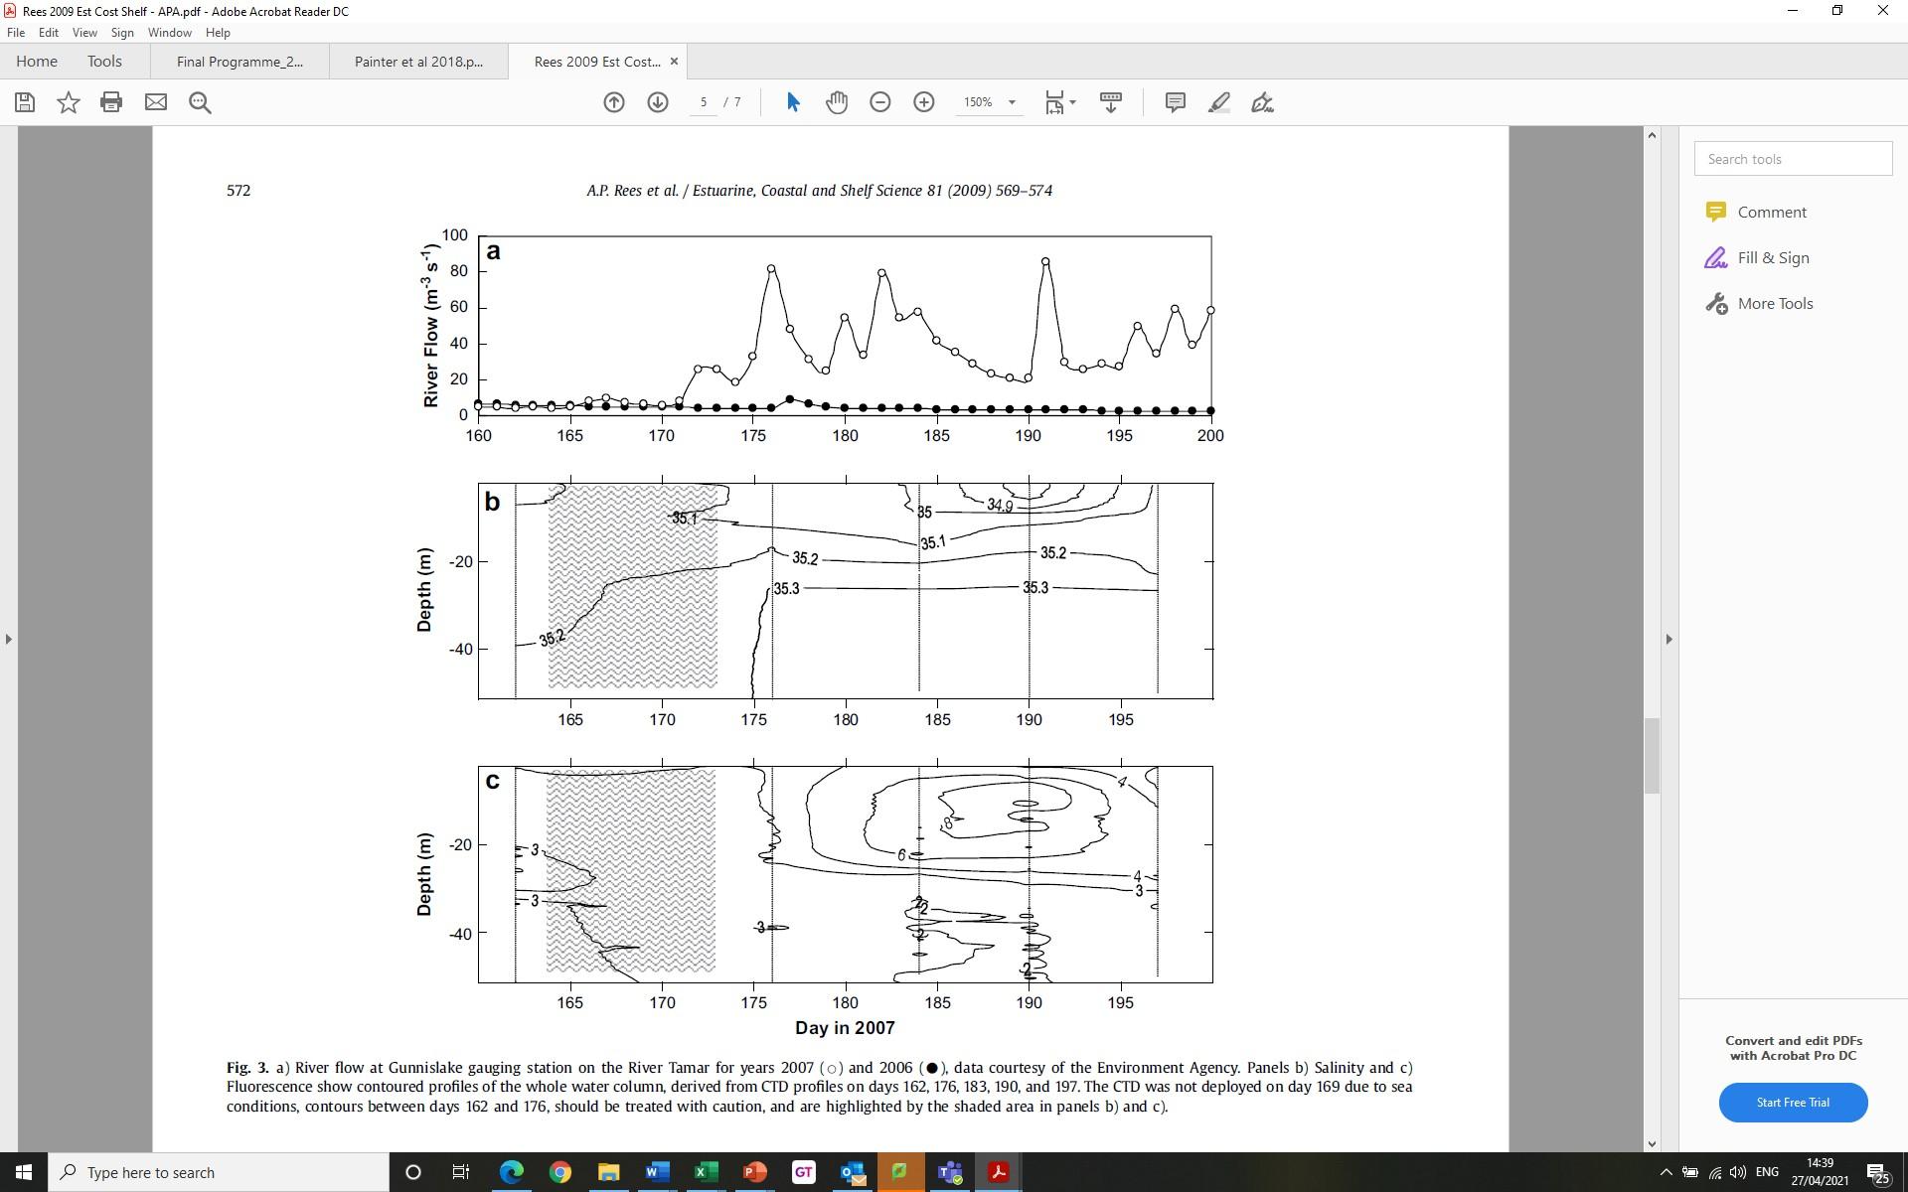Switch to Painter et al 2018 tab
The image size is (1908, 1192).
[x=418, y=62]
